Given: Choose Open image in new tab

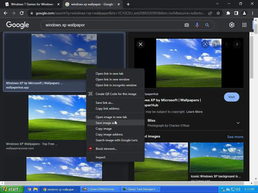Looking at the screenshot, I should pyautogui.click(x=115, y=117).
